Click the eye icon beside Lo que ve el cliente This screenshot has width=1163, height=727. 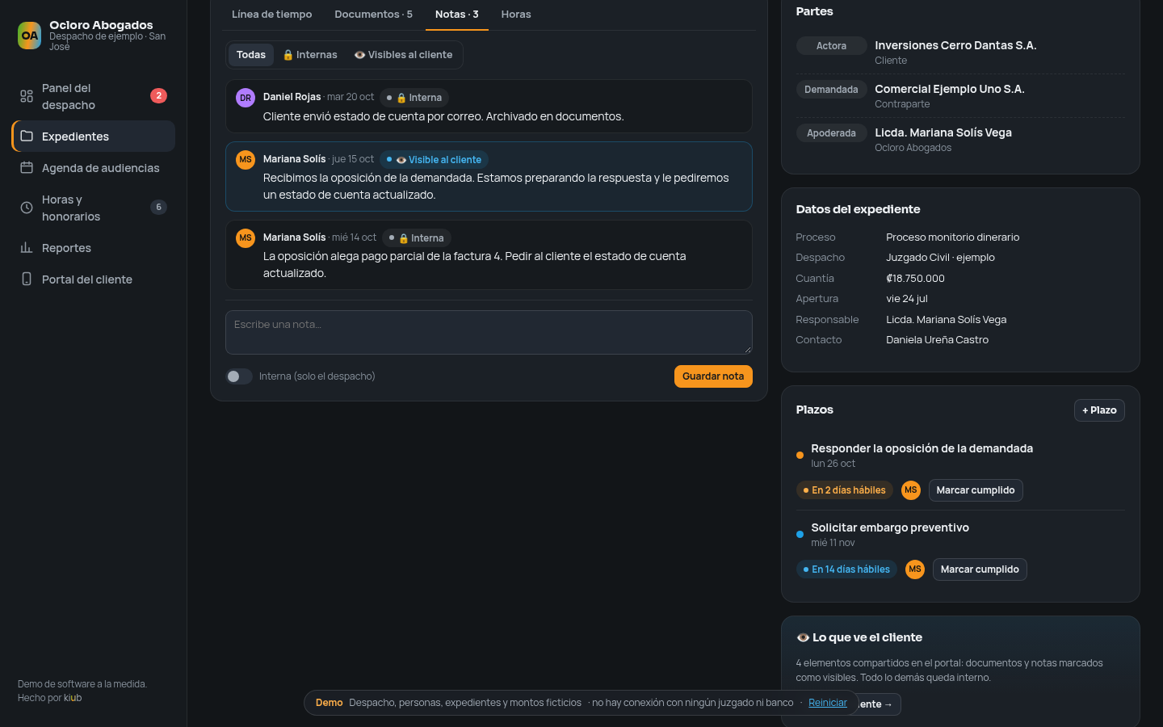click(x=803, y=637)
